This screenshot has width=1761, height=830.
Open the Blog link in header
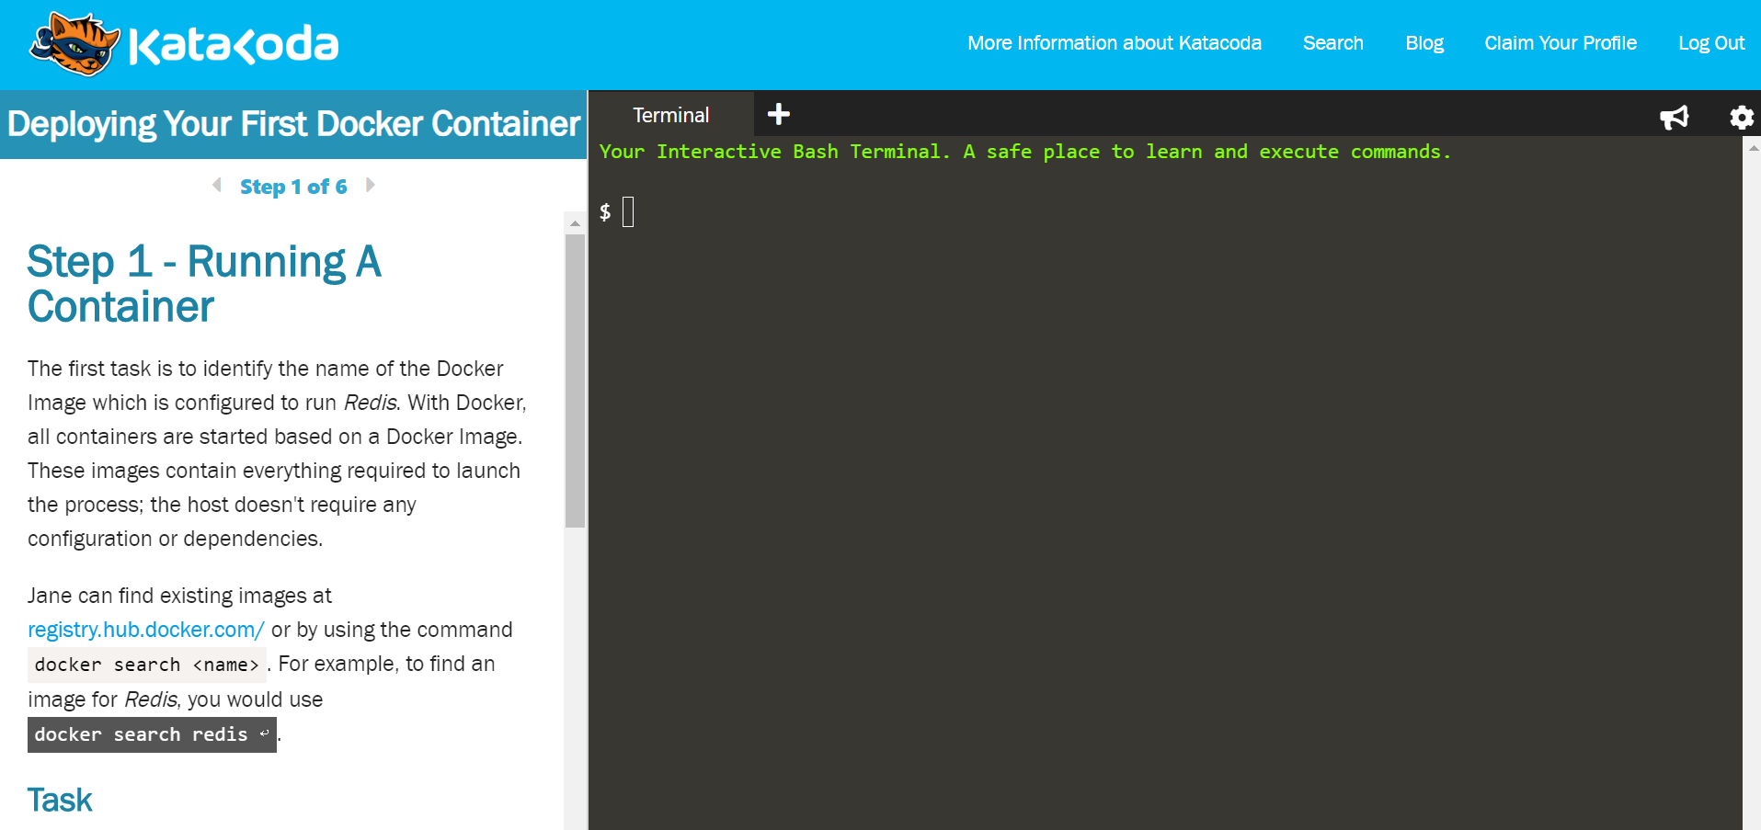click(1424, 43)
